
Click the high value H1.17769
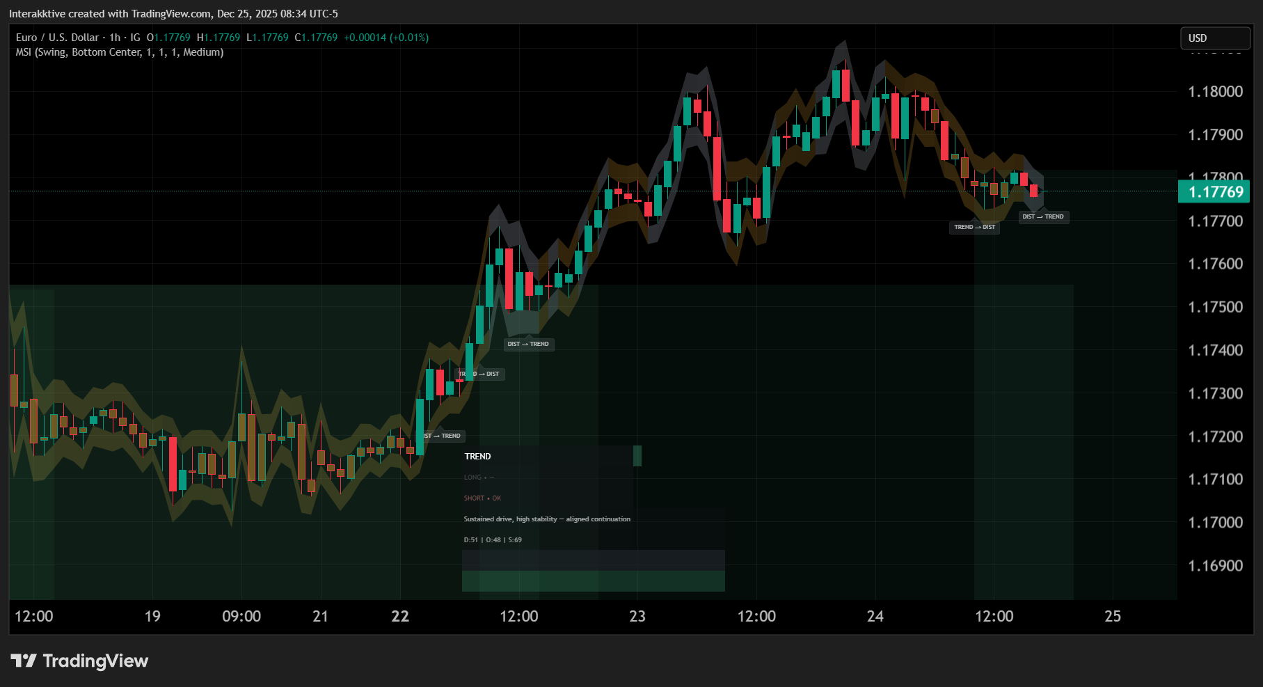pos(219,38)
